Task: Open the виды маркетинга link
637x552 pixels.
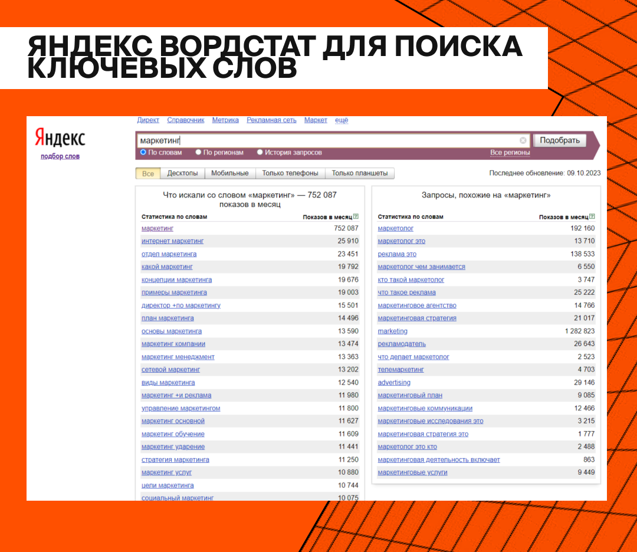Action: pos(168,383)
